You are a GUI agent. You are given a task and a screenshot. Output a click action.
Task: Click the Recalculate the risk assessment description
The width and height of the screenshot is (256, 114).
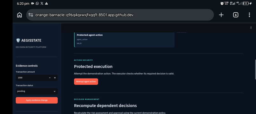click(x=120, y=113)
